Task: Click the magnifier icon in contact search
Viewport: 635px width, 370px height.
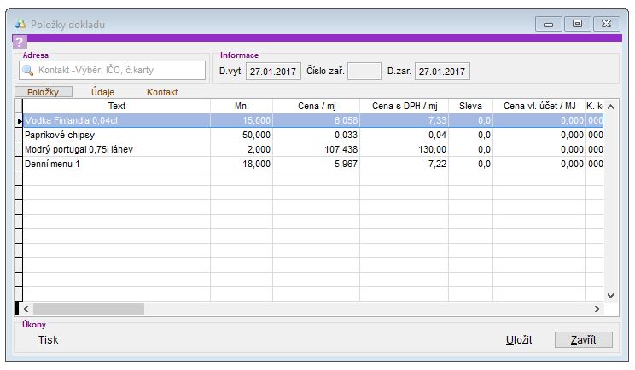Action: [x=27, y=71]
